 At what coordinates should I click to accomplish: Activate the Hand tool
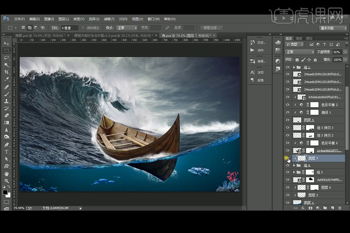(x=6, y=174)
